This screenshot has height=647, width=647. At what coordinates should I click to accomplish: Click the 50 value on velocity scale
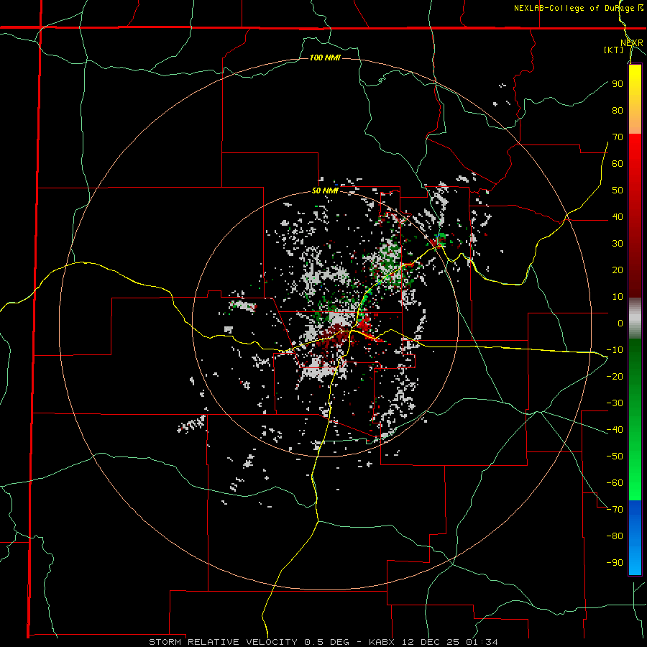click(618, 191)
